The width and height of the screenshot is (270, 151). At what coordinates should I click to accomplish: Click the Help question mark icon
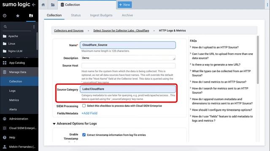click(5, 137)
